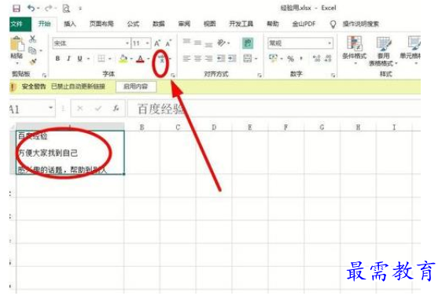Align text left

pos(186,58)
